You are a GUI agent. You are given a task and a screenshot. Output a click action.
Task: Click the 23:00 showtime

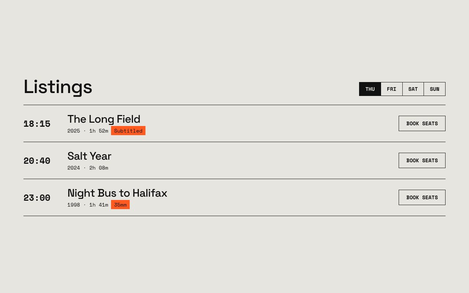coord(37,198)
